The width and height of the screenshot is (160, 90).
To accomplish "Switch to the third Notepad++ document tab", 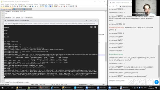I will point(27,9).
